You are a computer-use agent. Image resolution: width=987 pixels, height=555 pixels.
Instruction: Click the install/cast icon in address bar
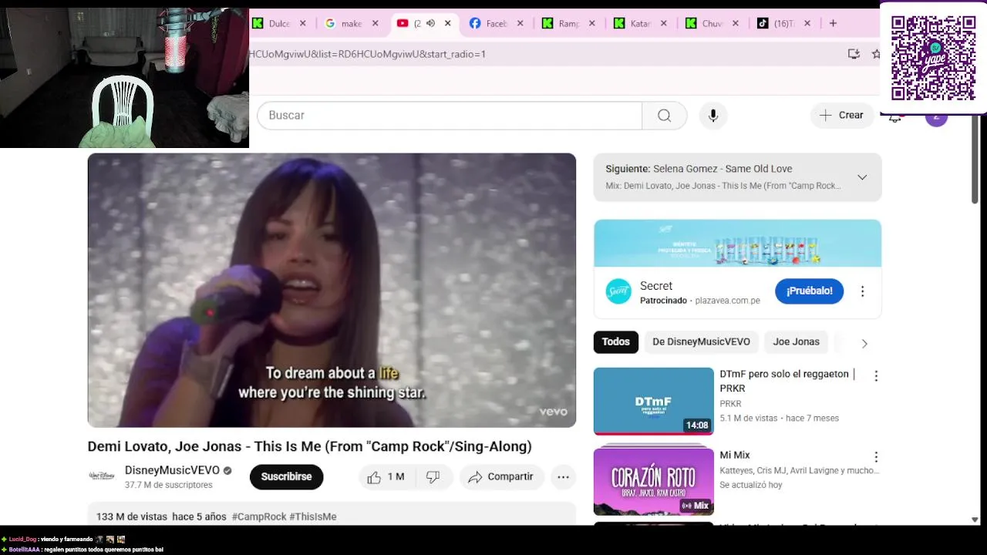(854, 54)
